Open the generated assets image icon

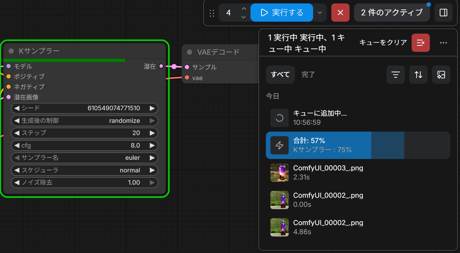441,75
